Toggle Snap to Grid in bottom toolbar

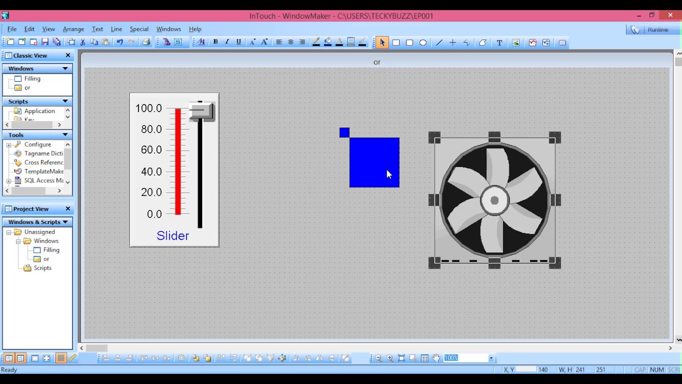[61, 358]
